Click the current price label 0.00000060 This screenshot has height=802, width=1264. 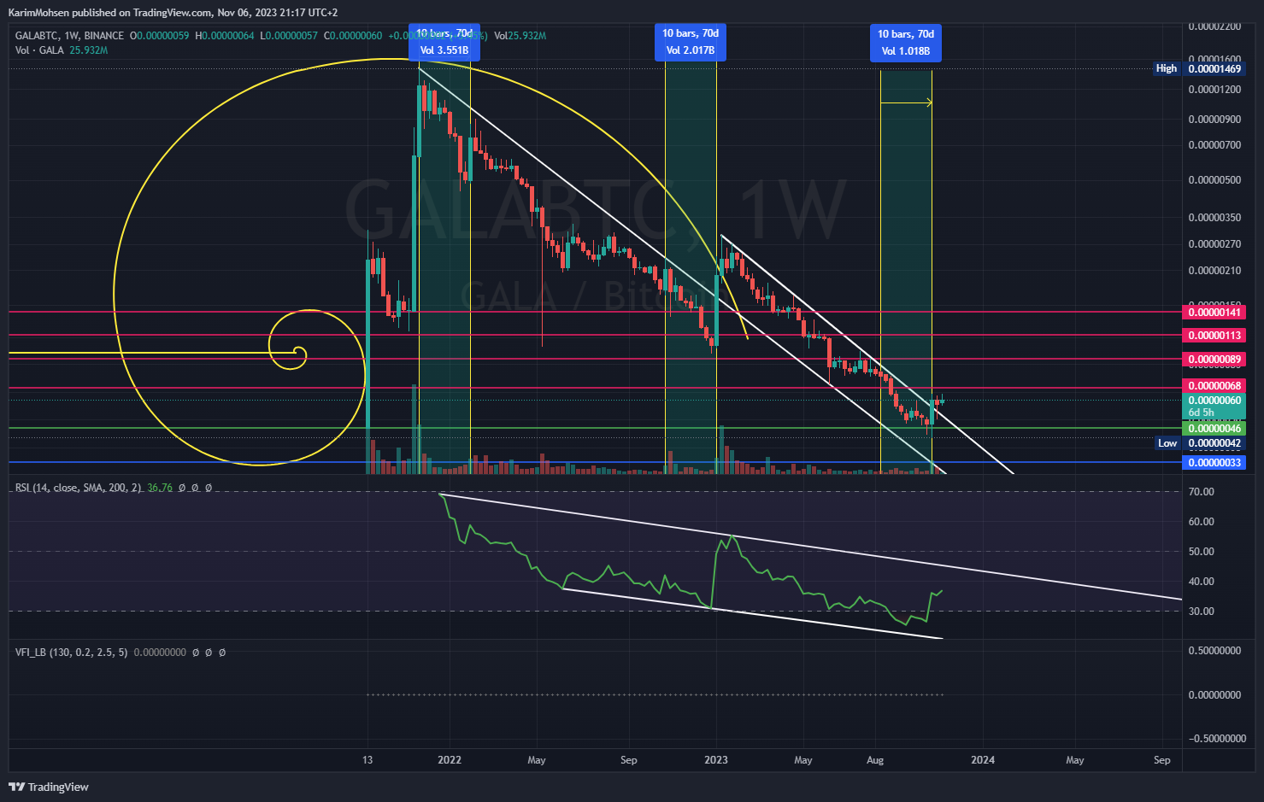pyautogui.click(x=1214, y=401)
